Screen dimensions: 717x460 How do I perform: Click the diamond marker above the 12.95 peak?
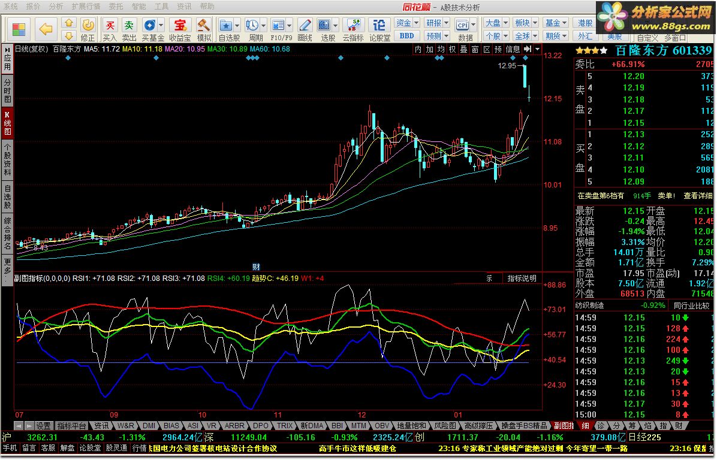click(x=525, y=58)
